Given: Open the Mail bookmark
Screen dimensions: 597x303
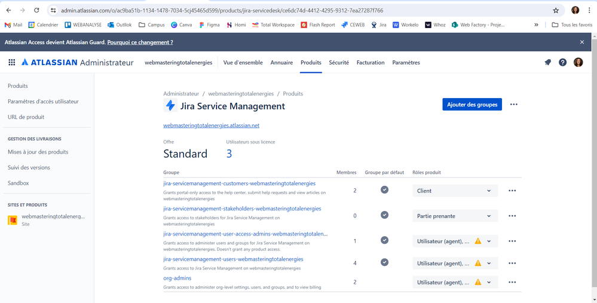Looking at the screenshot, I should 13,25.
